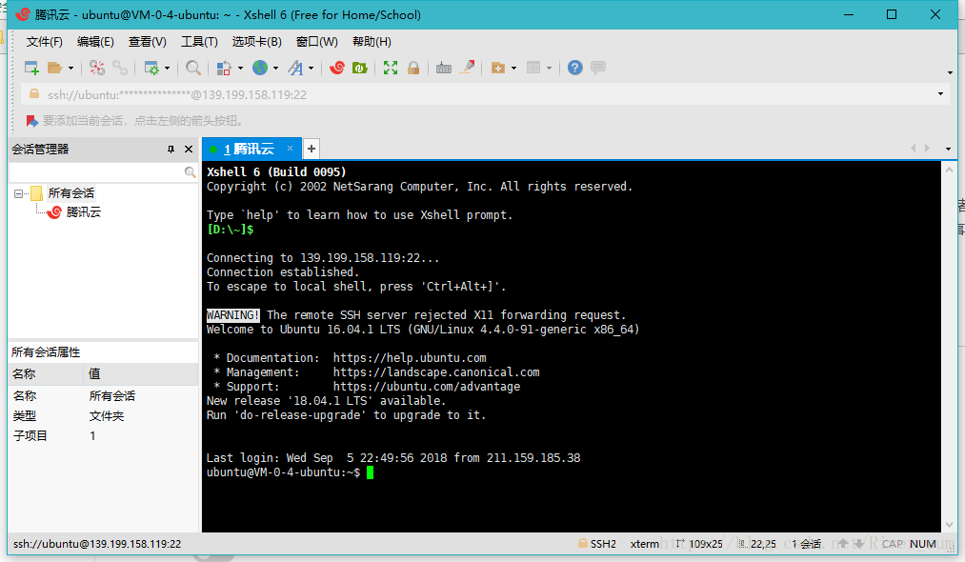The height and width of the screenshot is (562, 965).
Task: Toggle full screen green arrows icon
Action: point(391,68)
